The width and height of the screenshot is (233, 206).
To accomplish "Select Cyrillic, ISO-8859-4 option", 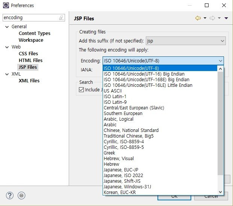I will (x=160, y=142).
